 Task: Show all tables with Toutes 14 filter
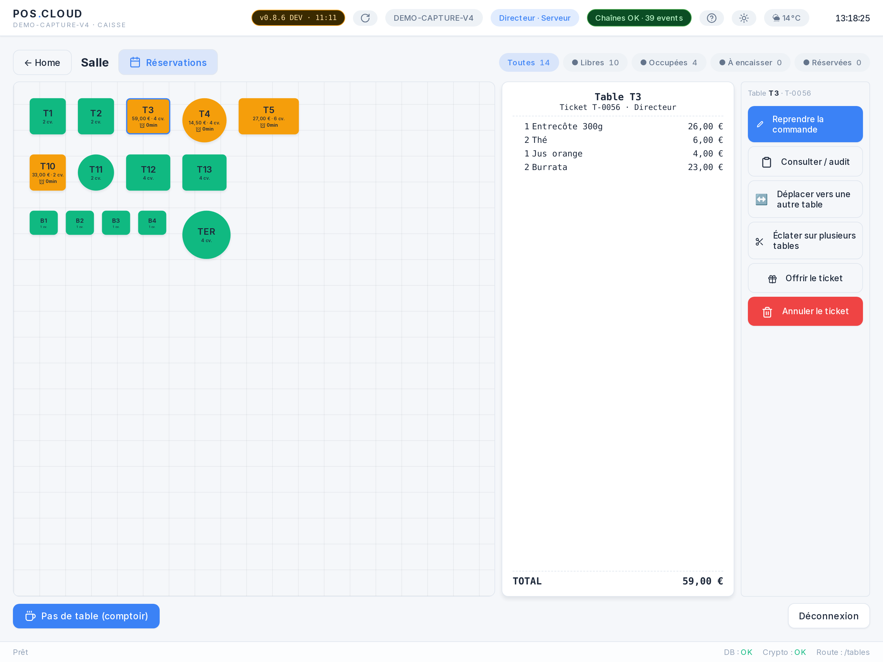click(x=528, y=63)
